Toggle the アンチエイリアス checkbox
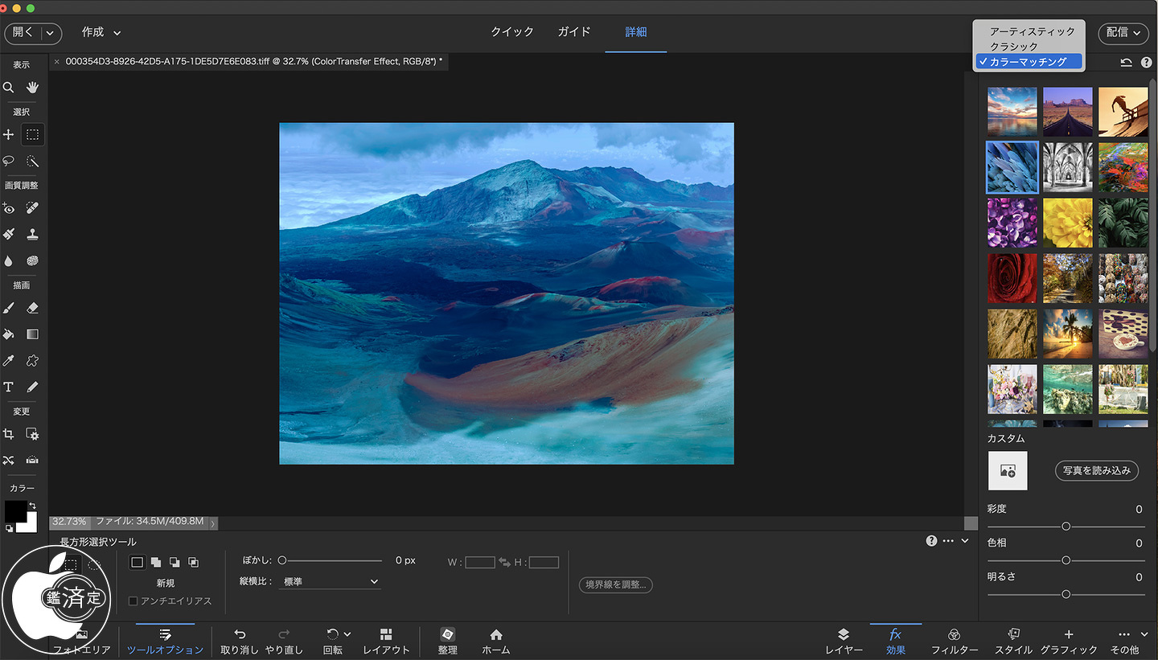The image size is (1158, 660). pos(133,601)
